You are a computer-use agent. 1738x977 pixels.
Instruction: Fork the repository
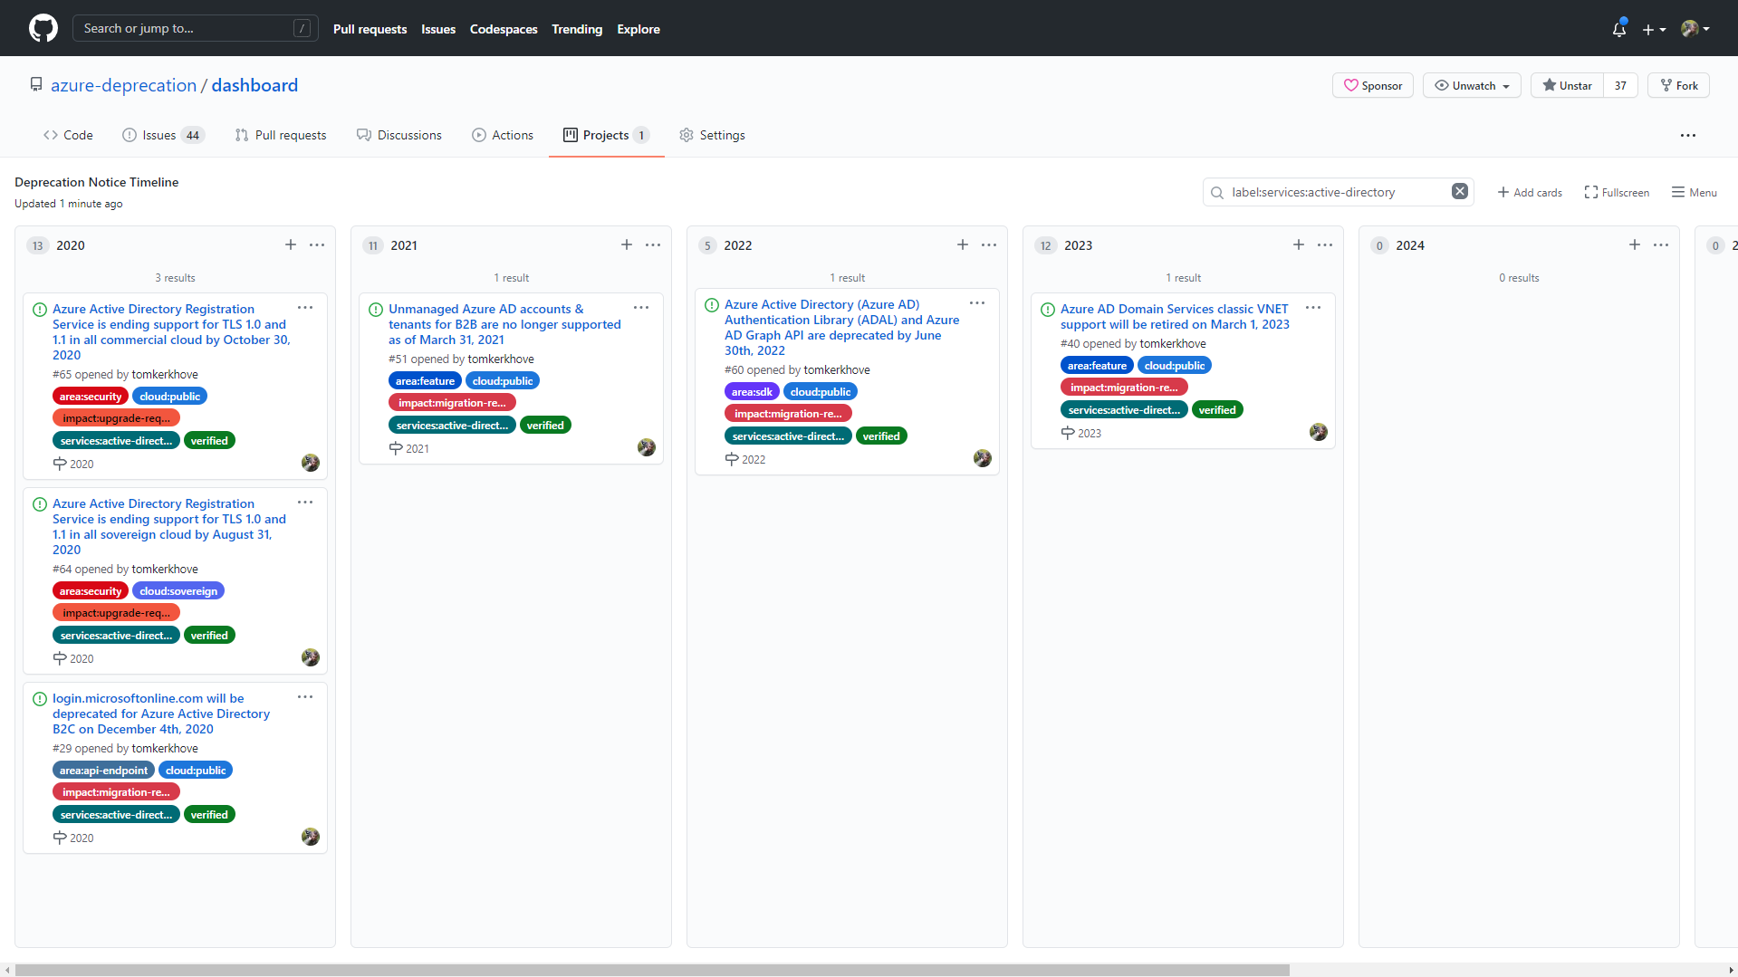click(x=1678, y=85)
